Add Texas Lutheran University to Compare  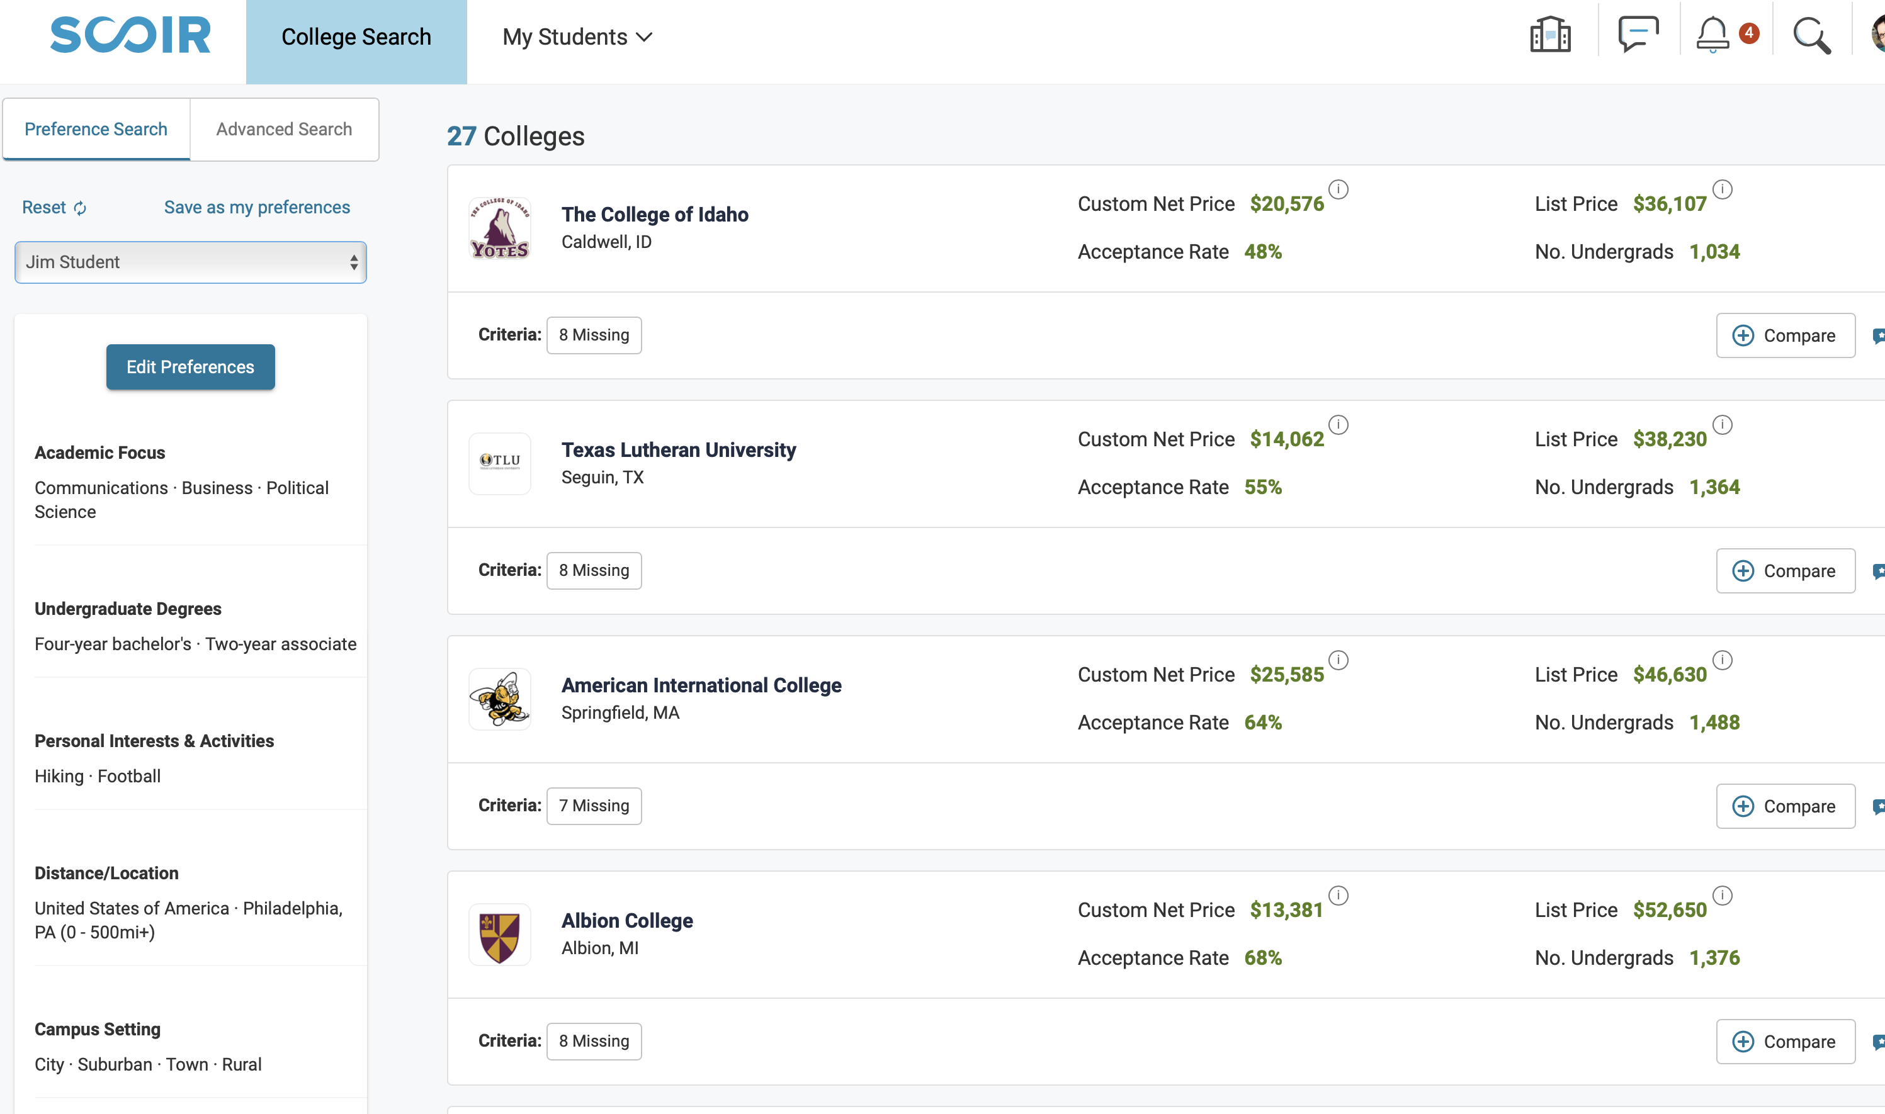click(1785, 570)
